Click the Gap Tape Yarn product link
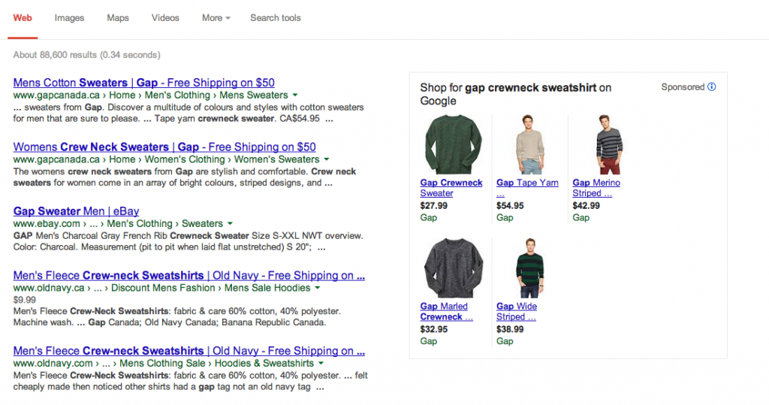This screenshot has height=405, width=769. [x=527, y=188]
